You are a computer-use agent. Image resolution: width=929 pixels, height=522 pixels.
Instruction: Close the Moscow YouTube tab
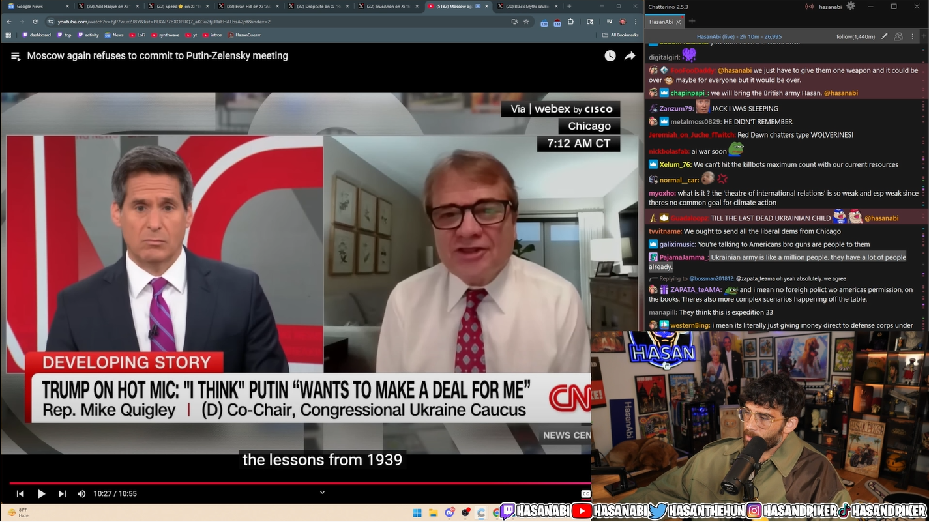pyautogui.click(x=486, y=6)
